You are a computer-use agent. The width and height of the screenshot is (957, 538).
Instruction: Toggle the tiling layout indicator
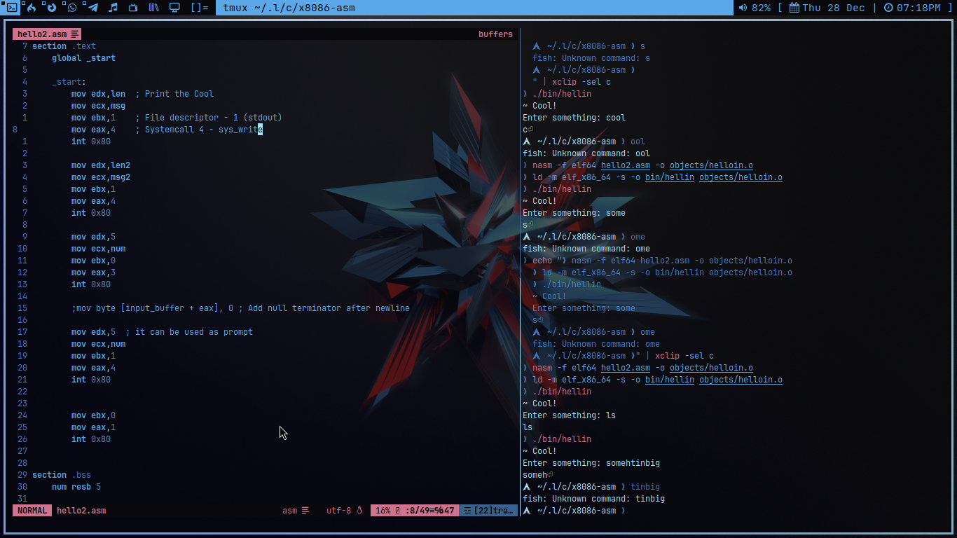(x=199, y=8)
